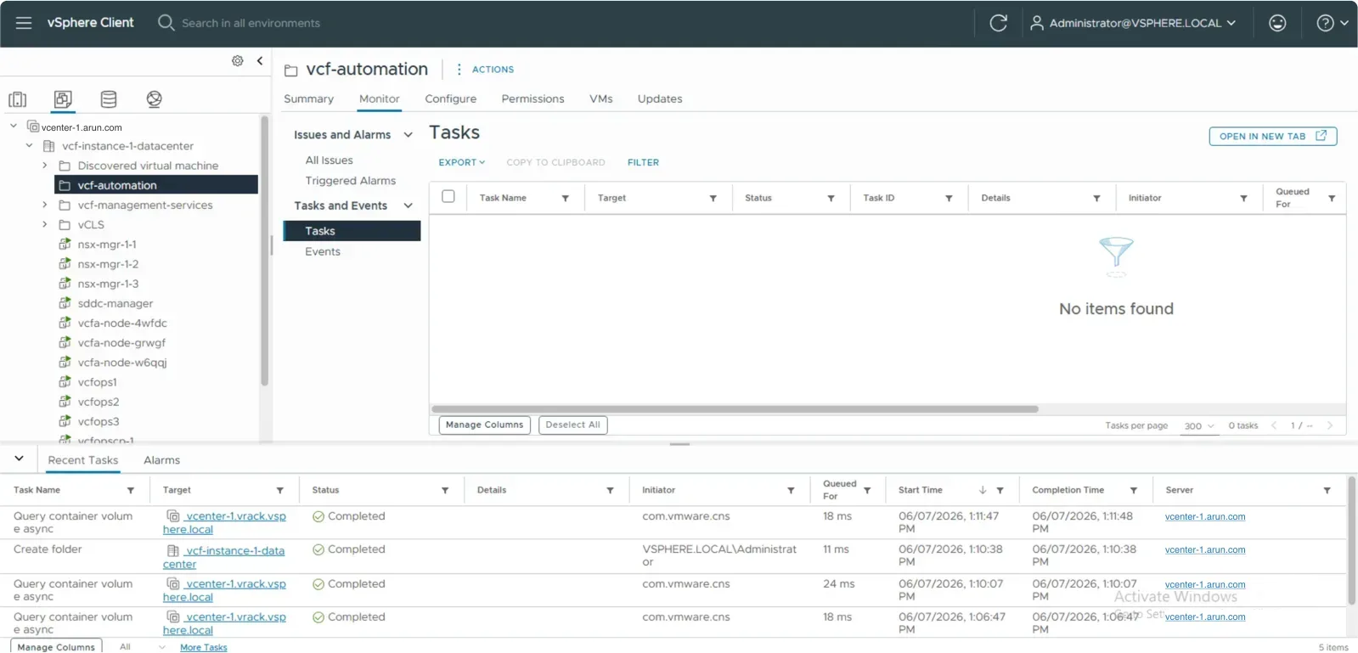Click the vertical dots beside ACTIONS
The width and height of the screenshot is (1358, 653).
(459, 70)
